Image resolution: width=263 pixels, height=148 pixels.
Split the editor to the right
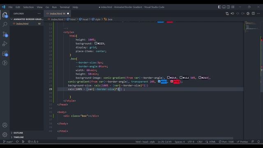point(253,14)
